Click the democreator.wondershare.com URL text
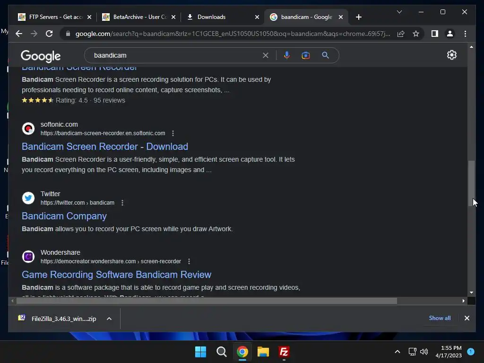The width and height of the screenshot is (484, 363). pos(111,261)
